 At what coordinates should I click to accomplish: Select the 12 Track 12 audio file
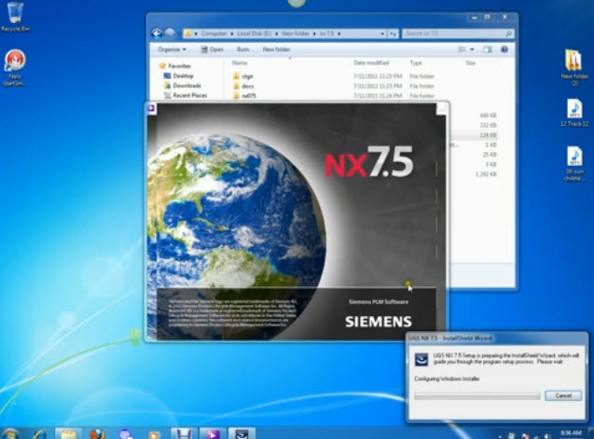coord(574,113)
